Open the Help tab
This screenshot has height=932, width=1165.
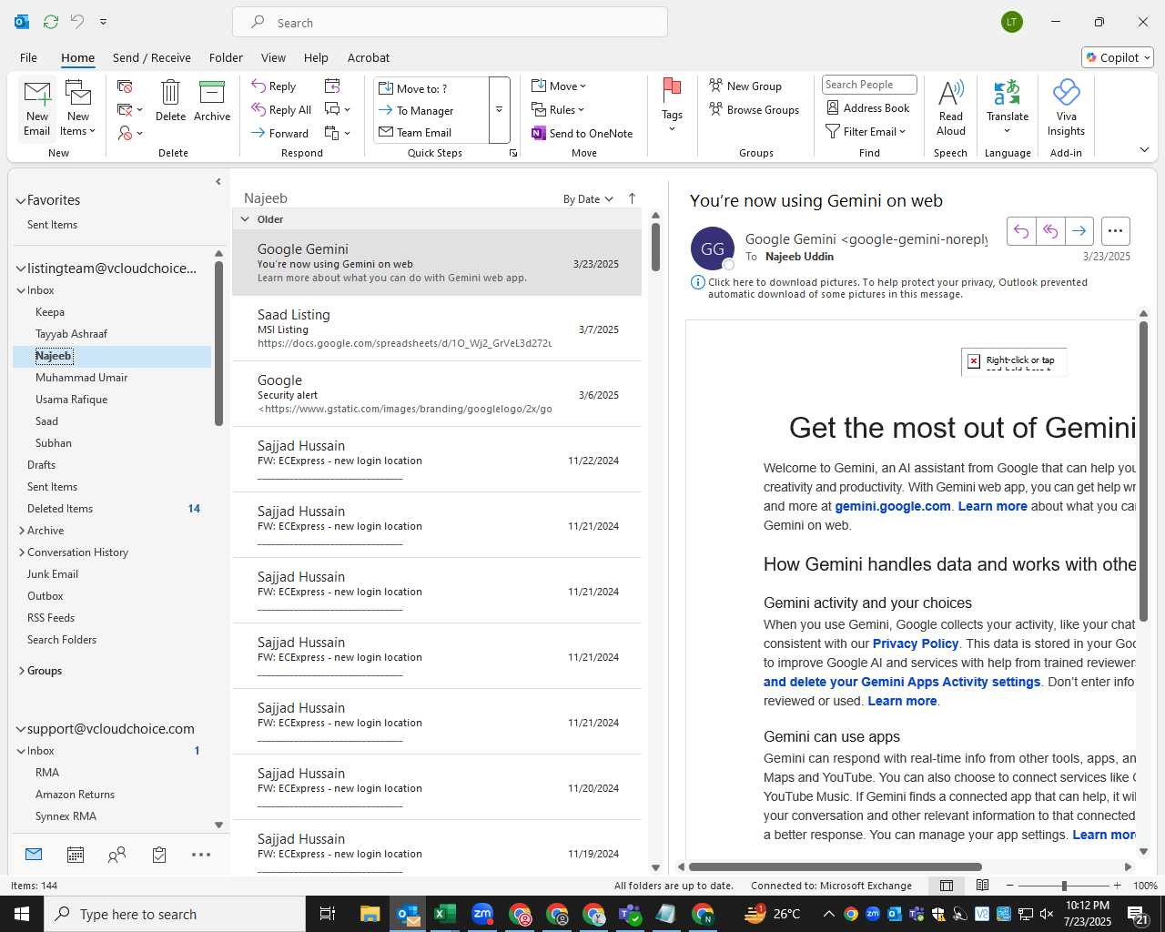coord(316,57)
